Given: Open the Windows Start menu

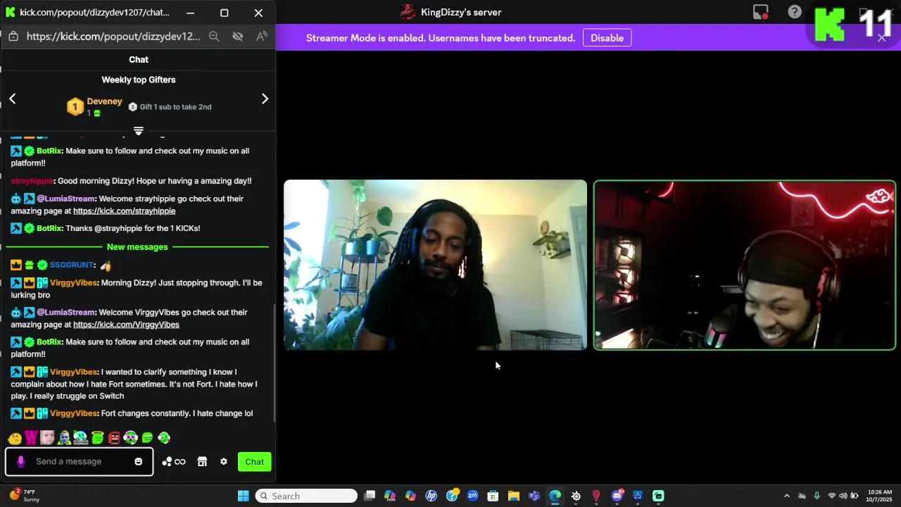Looking at the screenshot, I should pyautogui.click(x=243, y=496).
